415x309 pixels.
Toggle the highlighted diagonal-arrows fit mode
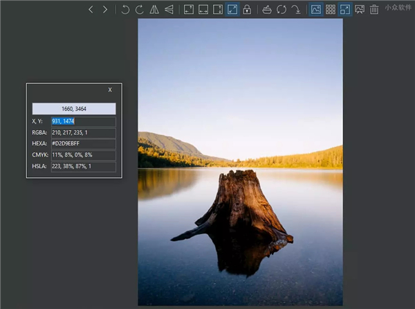232,10
